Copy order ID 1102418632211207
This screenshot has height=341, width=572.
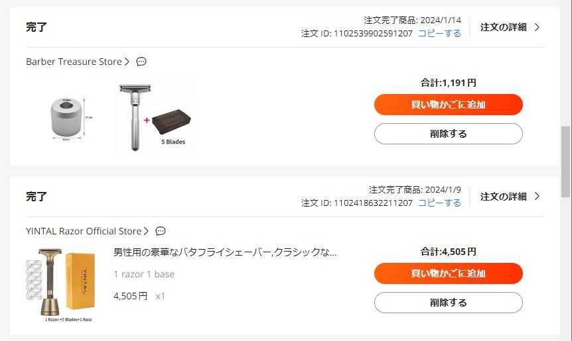[x=439, y=203]
